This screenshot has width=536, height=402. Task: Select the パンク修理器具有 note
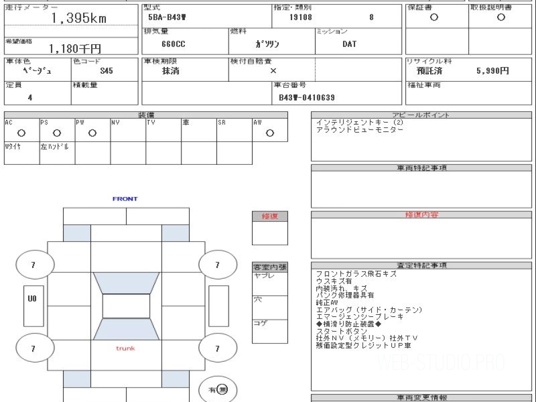pyautogui.click(x=345, y=295)
